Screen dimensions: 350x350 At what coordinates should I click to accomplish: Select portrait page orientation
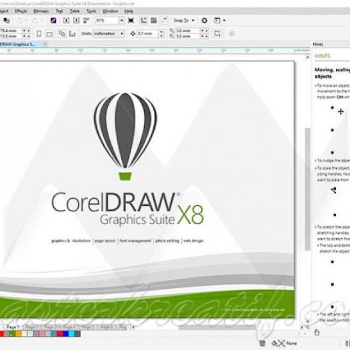pos(39,34)
